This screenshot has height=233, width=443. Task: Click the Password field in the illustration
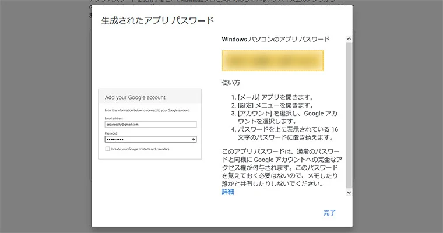(150, 139)
